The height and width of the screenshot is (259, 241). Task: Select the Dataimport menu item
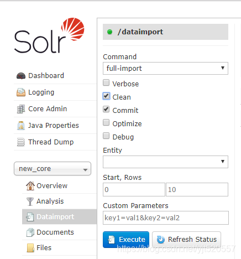[59, 217]
